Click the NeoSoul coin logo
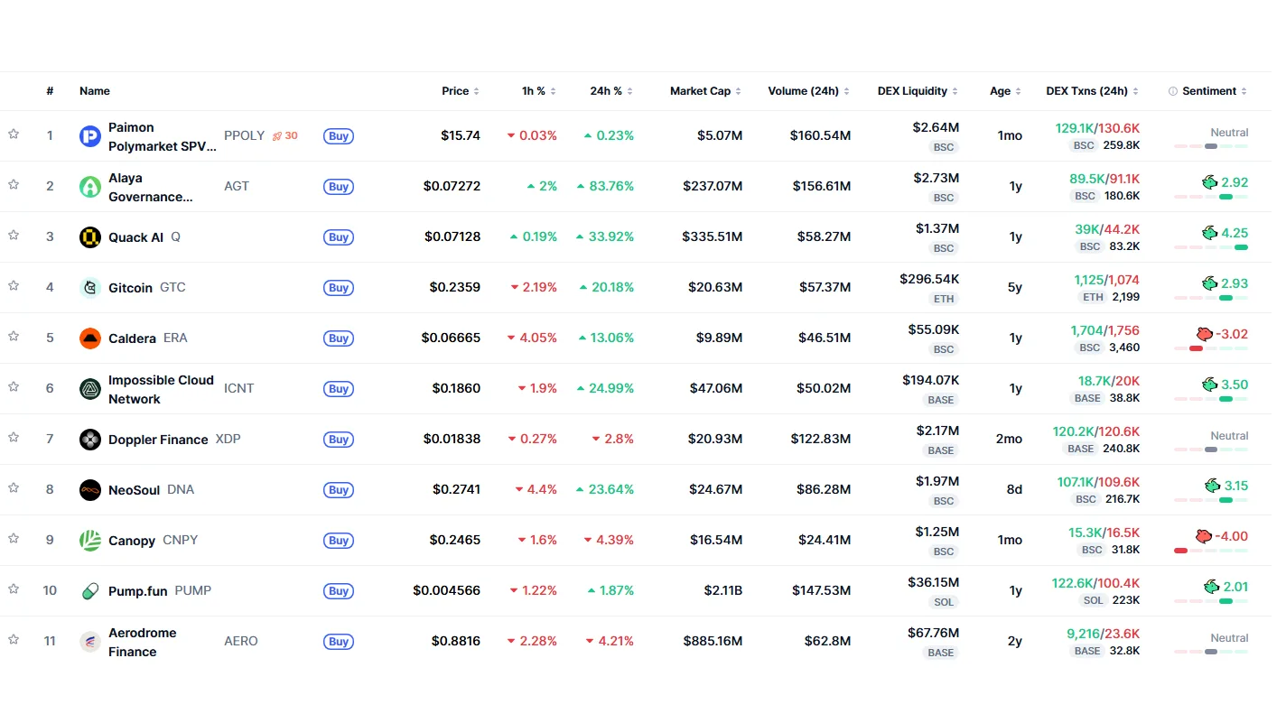Screen dimensions: 1286x723 tap(89, 490)
